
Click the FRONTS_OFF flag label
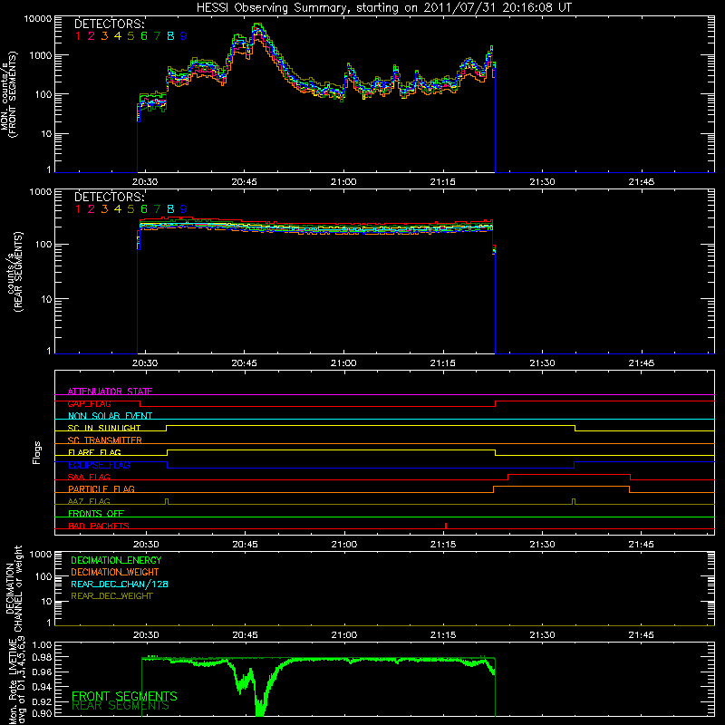(96, 513)
